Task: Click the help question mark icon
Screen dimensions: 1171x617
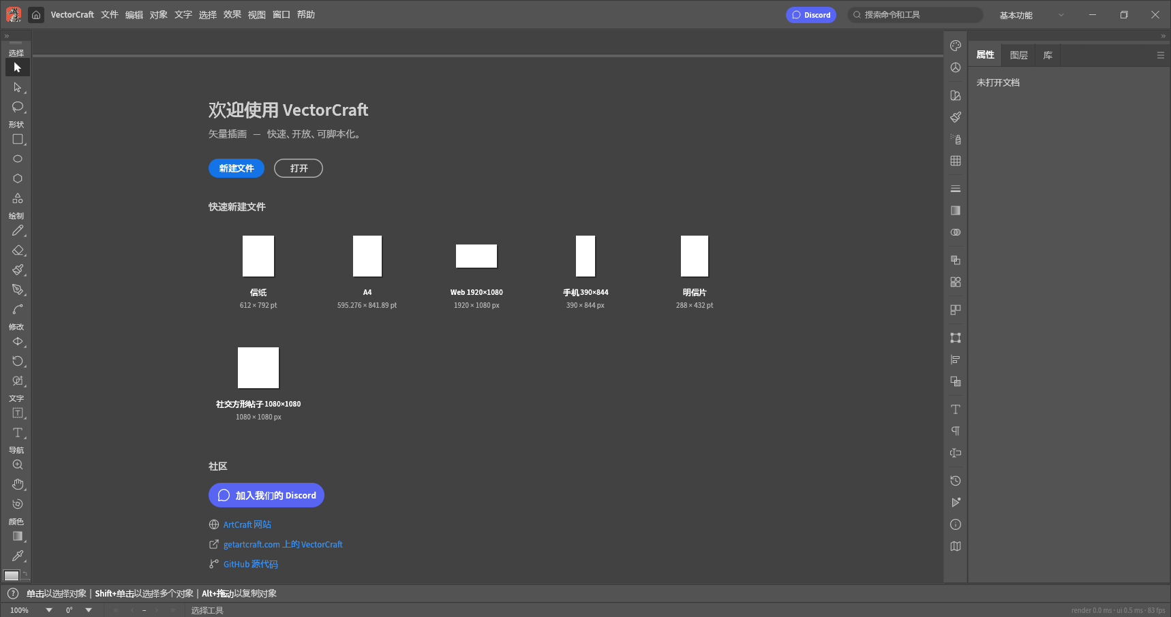Action: pyautogui.click(x=12, y=593)
